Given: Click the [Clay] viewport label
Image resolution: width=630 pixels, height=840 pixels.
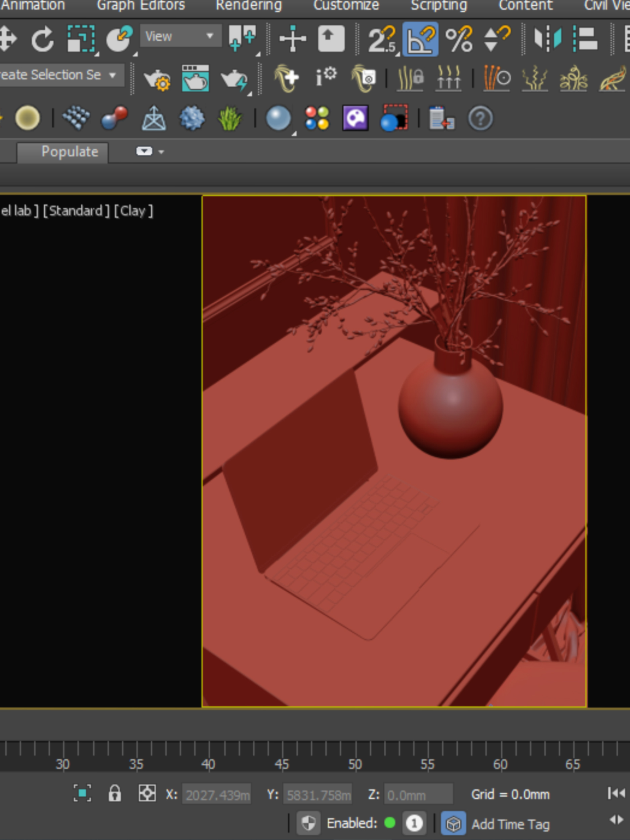Looking at the screenshot, I should [x=133, y=211].
